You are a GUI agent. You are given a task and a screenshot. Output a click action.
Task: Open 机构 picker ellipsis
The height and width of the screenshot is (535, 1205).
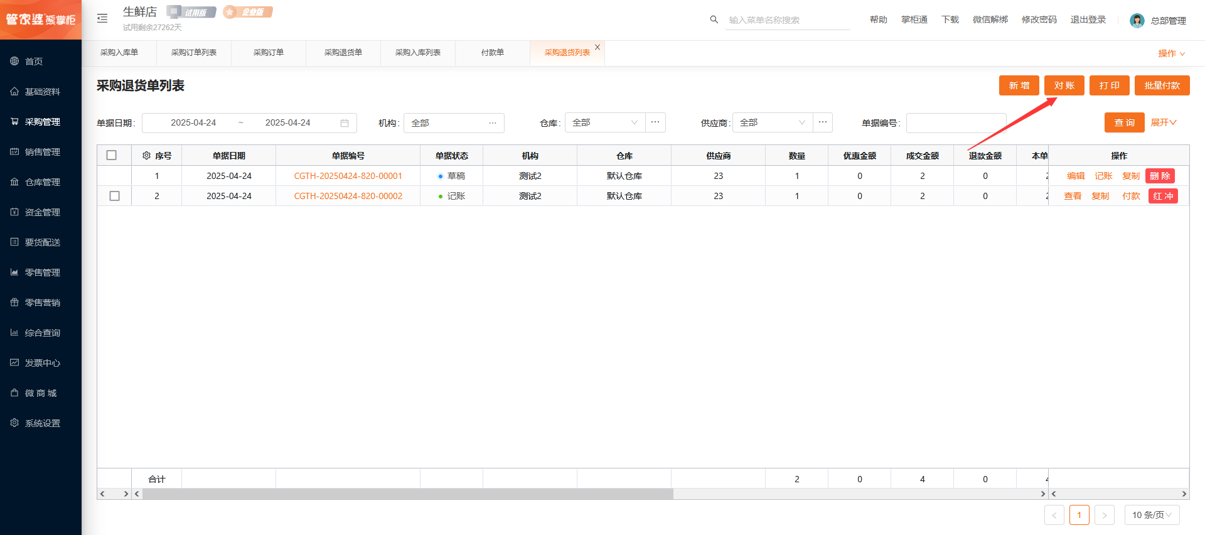pos(493,123)
